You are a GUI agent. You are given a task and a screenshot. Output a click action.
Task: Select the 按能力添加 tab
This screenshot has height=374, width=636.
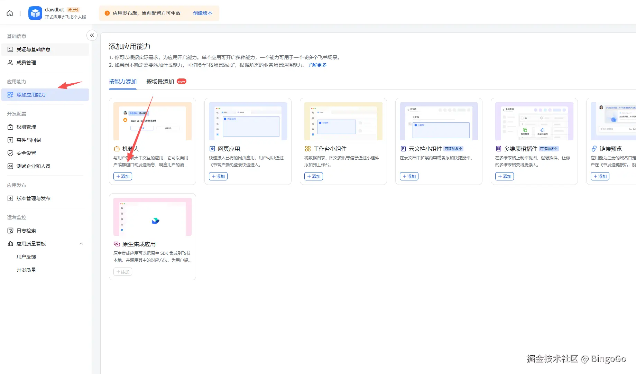point(122,81)
